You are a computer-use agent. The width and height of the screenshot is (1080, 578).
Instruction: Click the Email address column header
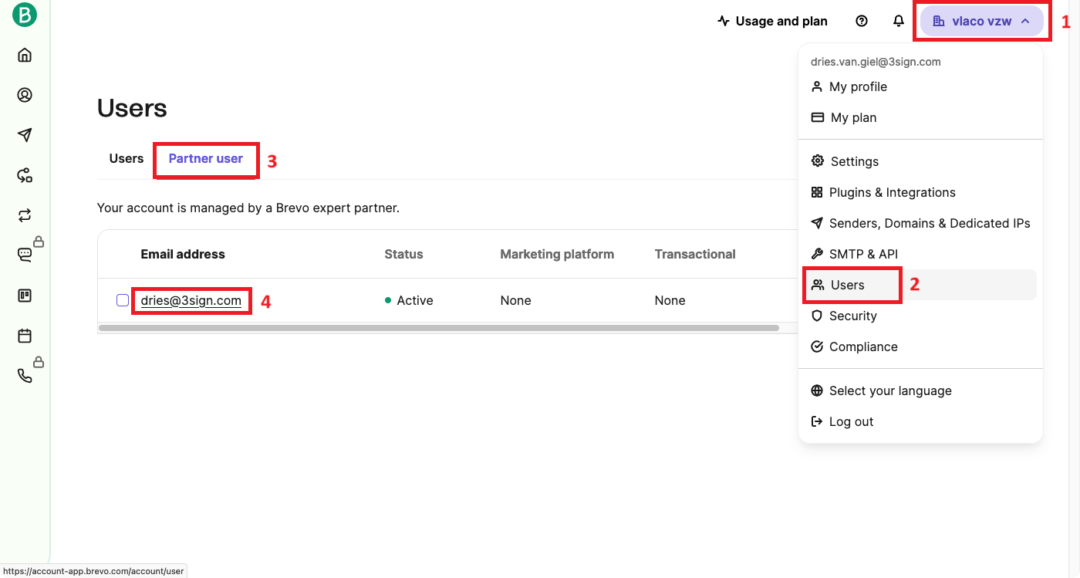[183, 254]
